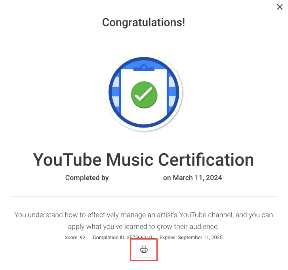Click the Completed by label
Viewport: 288px width, 270px height.
coord(87,178)
